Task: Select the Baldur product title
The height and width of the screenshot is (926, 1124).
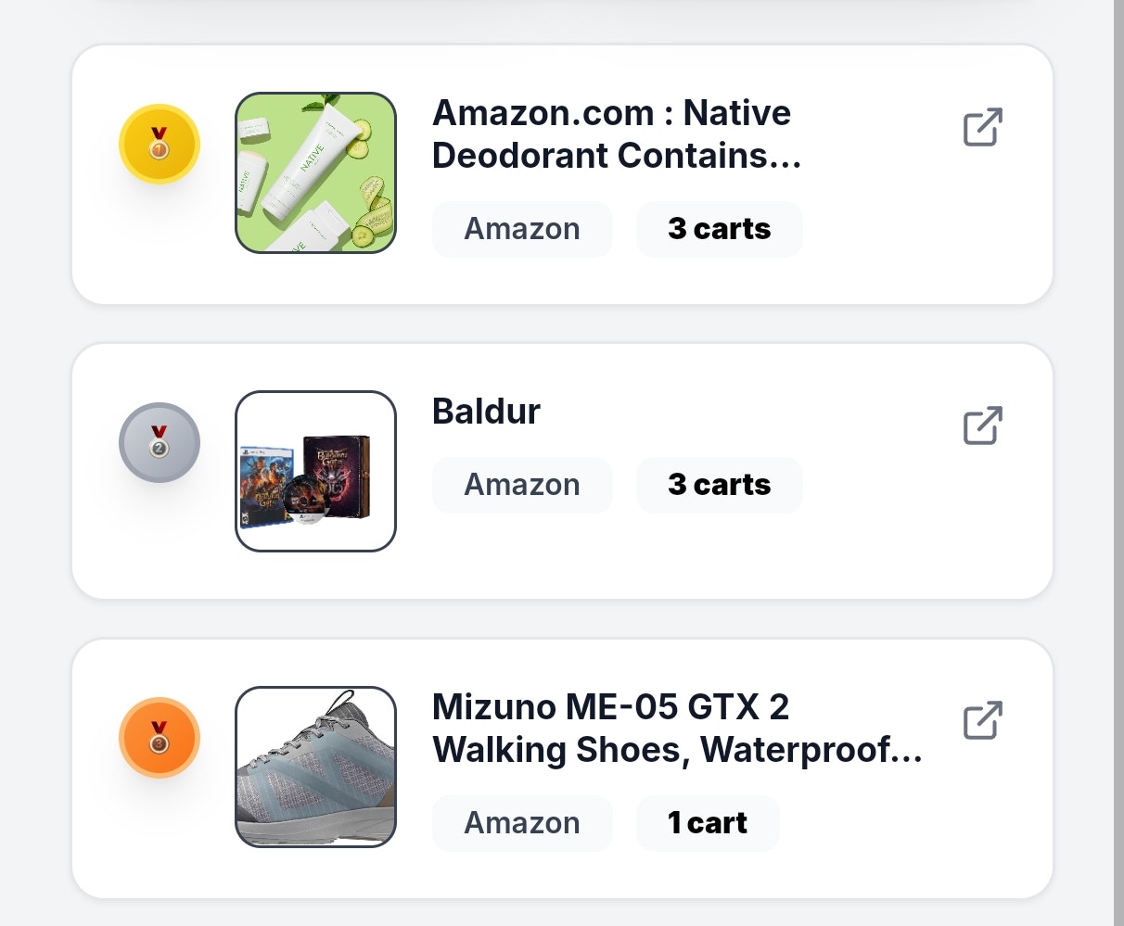Action: [x=486, y=411]
